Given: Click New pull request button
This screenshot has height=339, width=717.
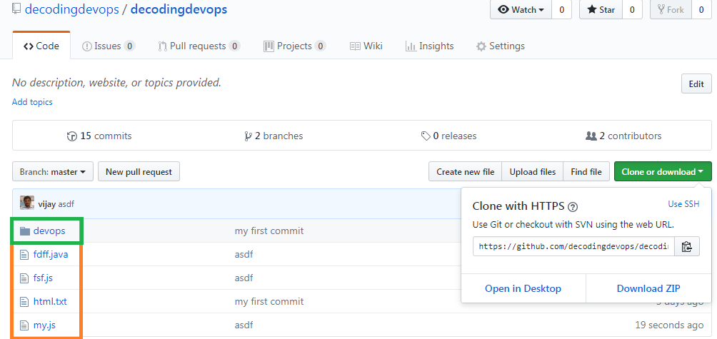Looking at the screenshot, I should click(x=139, y=172).
